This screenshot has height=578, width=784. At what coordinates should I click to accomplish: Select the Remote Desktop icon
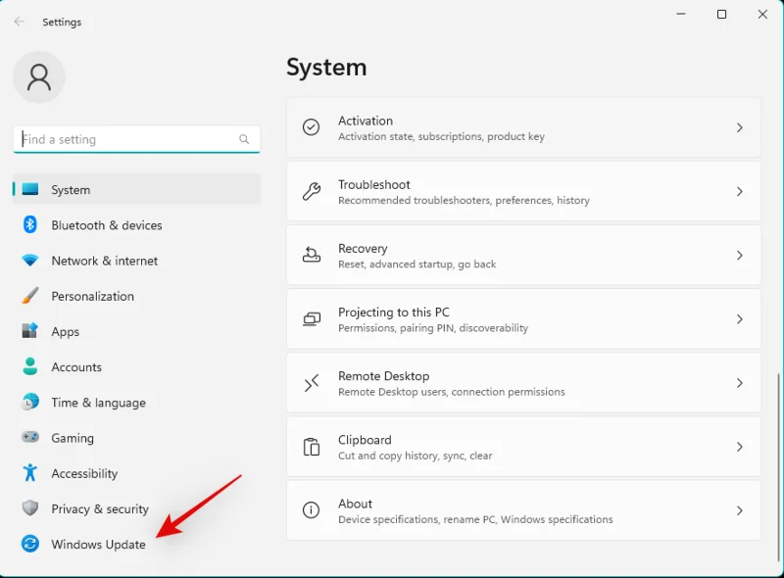(312, 382)
